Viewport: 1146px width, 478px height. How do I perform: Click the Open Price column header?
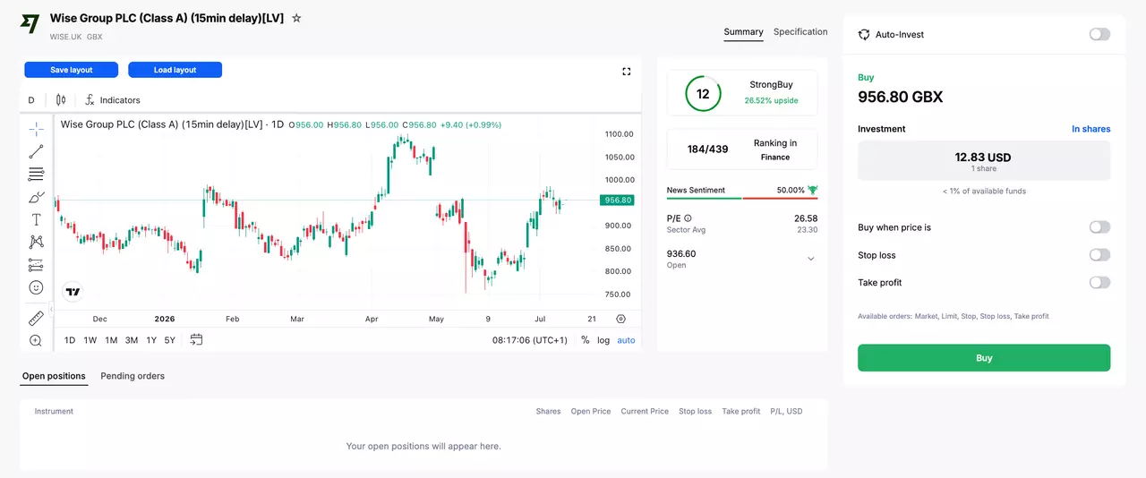591,412
